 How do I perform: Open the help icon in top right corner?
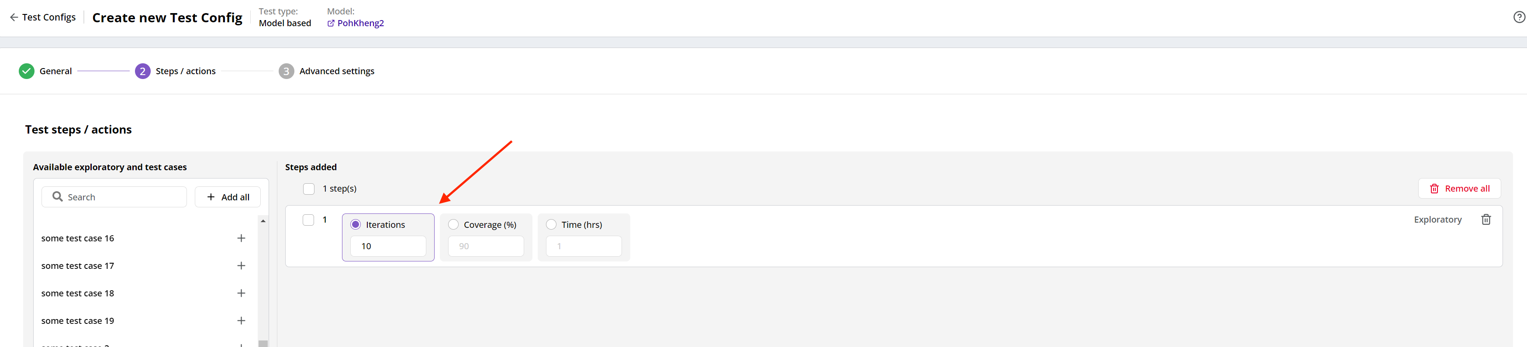(x=1518, y=17)
